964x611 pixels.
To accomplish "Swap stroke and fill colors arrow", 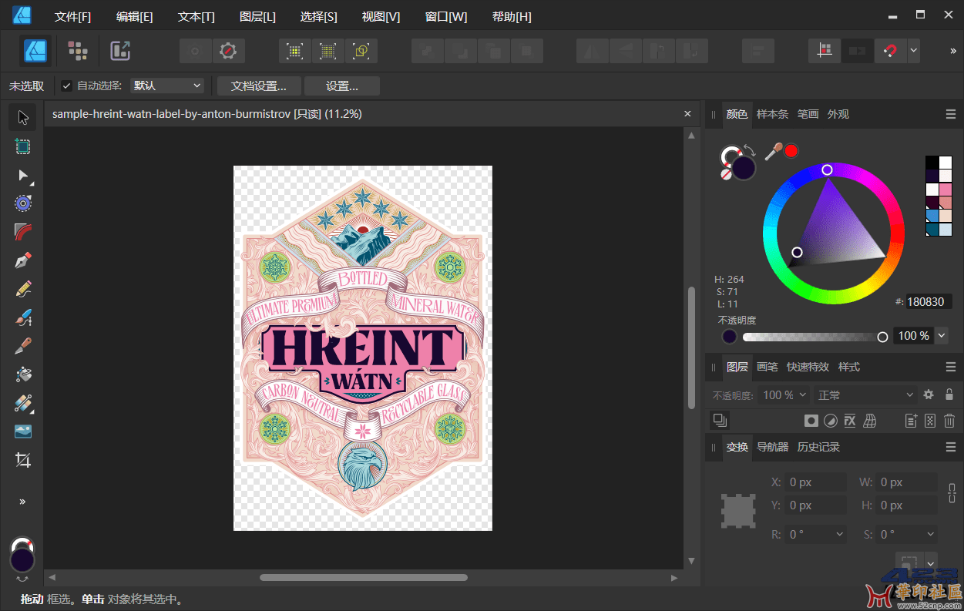I will 750,149.
